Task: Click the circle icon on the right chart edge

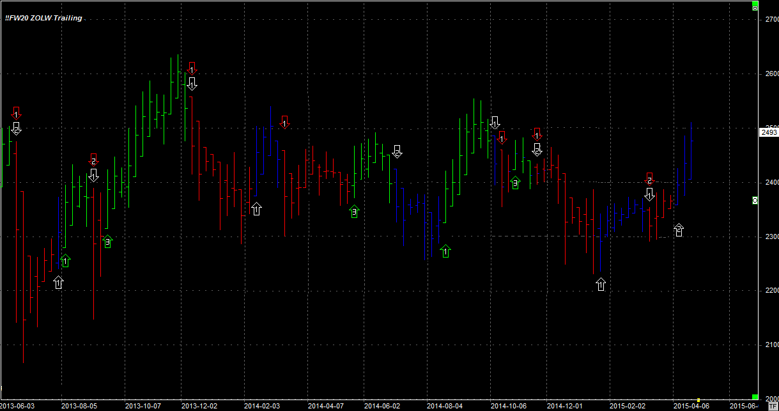Action: [x=755, y=200]
